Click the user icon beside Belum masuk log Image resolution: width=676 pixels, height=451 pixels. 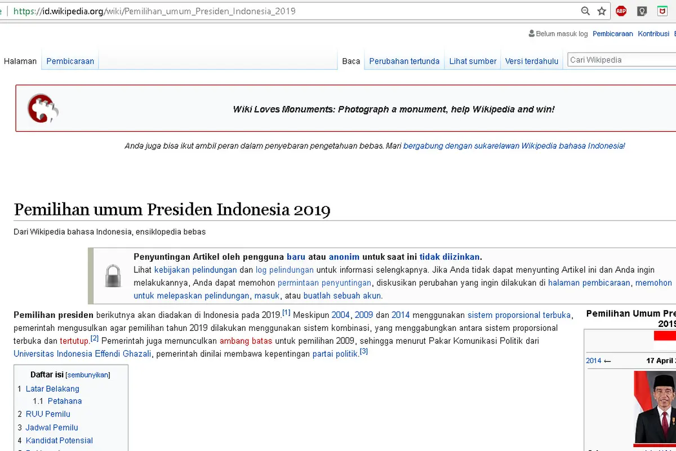pos(531,34)
